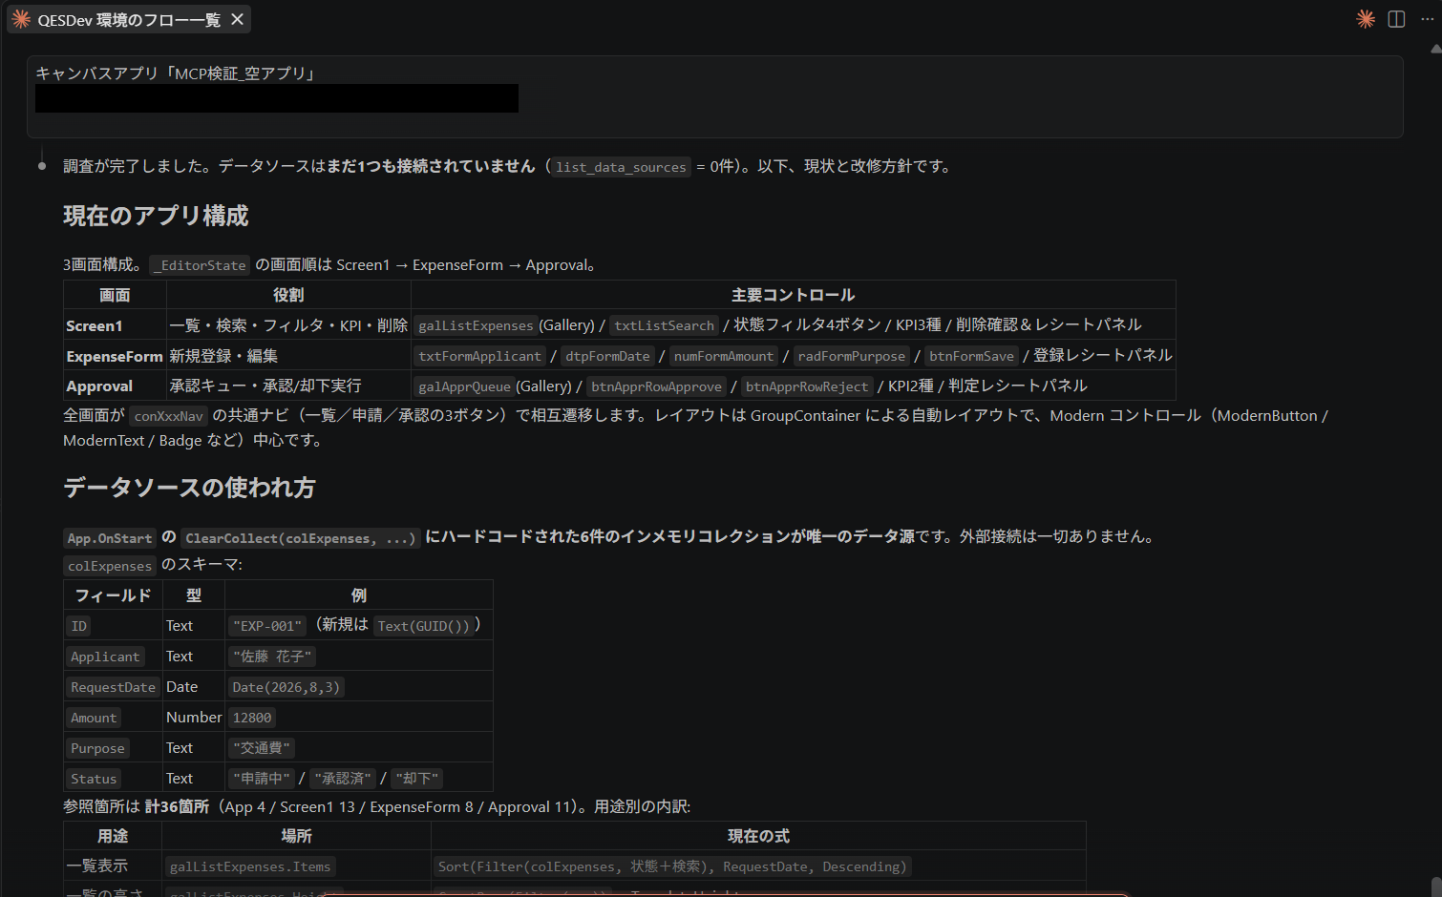This screenshot has height=897, width=1442.
Task: Click the Text(GUID()) code snippet
Action: (424, 626)
